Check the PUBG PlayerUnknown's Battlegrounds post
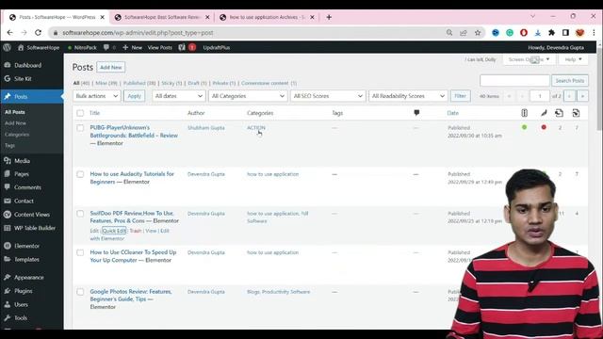 (80, 128)
